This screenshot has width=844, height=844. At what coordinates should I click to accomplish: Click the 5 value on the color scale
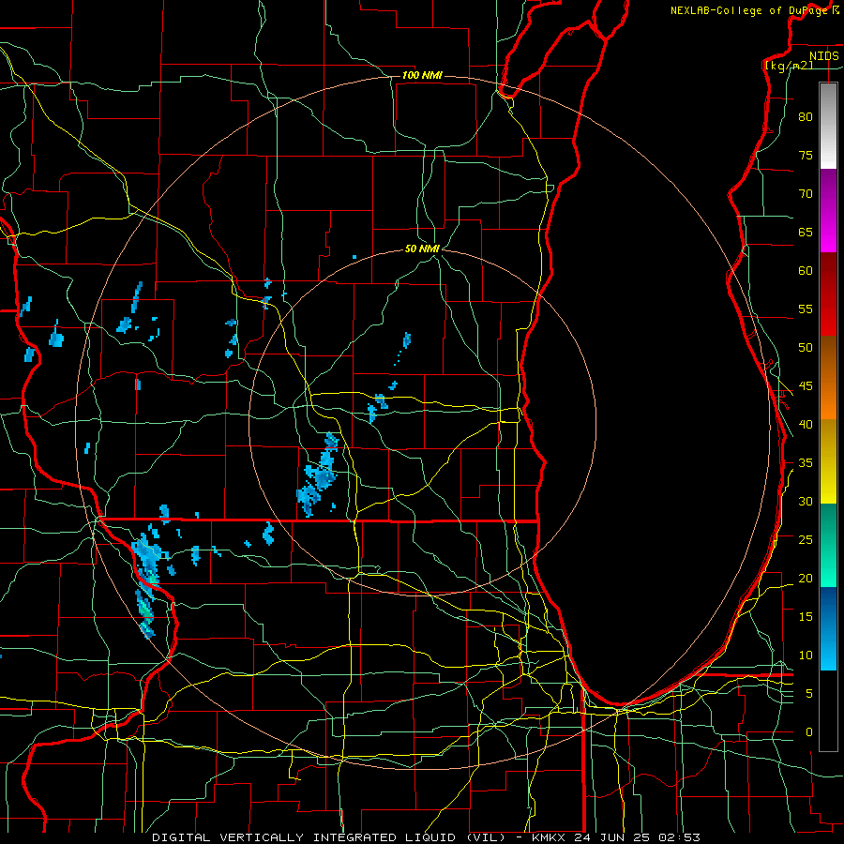pyautogui.click(x=808, y=694)
